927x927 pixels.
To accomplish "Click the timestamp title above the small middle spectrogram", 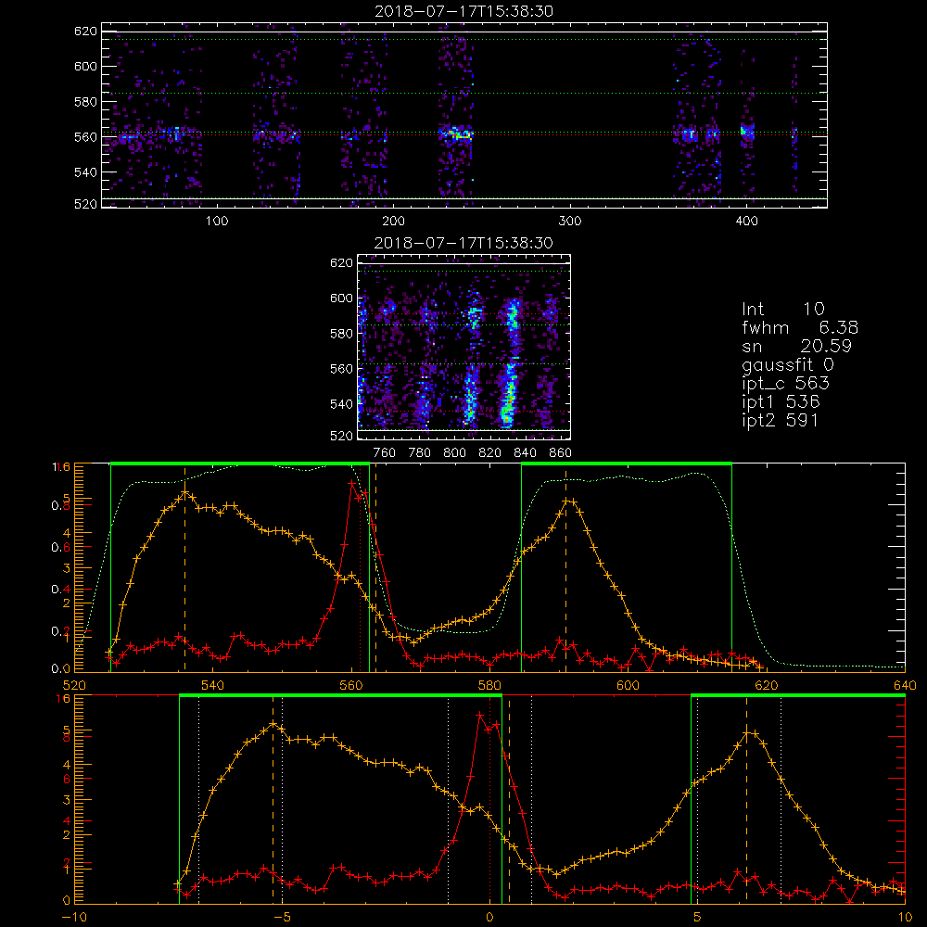I will click(464, 243).
